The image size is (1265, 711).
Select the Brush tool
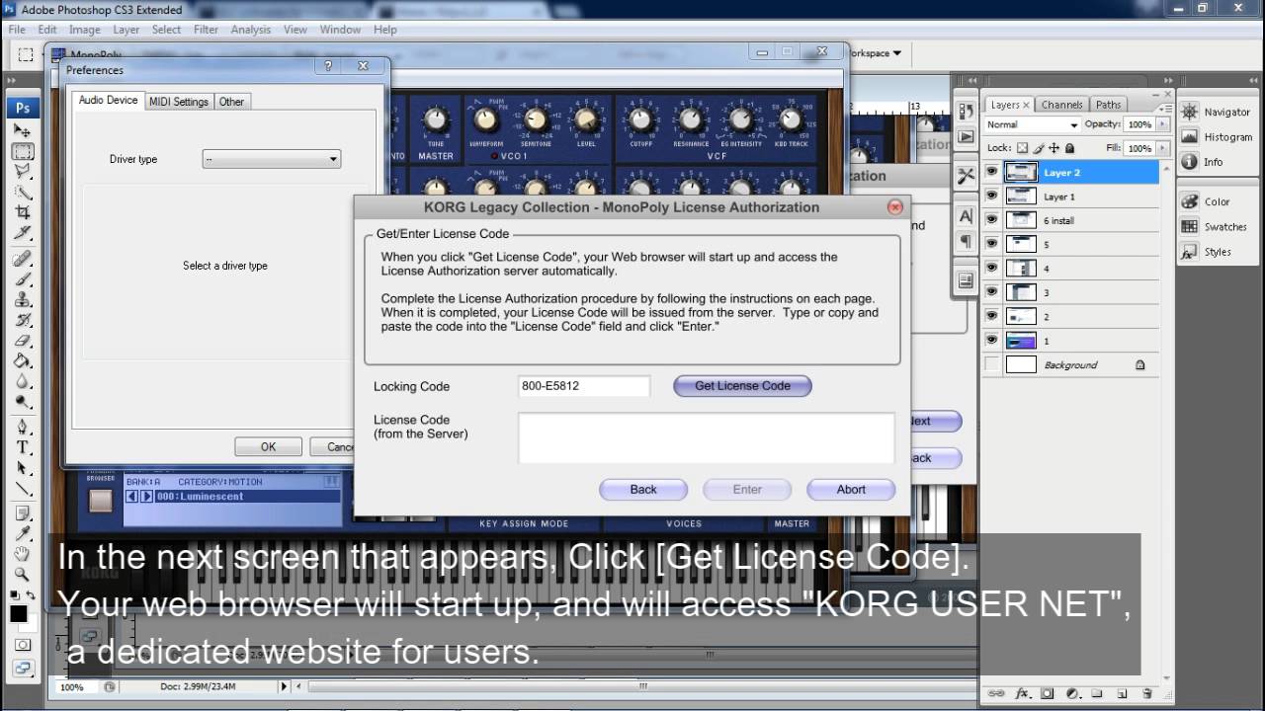[23, 279]
